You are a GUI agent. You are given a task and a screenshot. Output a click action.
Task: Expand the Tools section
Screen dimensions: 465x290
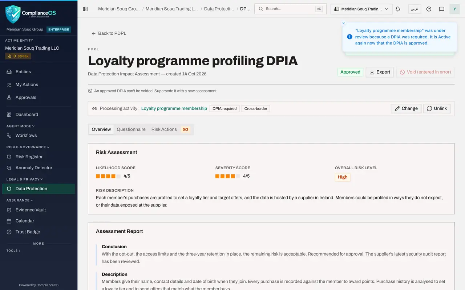pos(13,250)
